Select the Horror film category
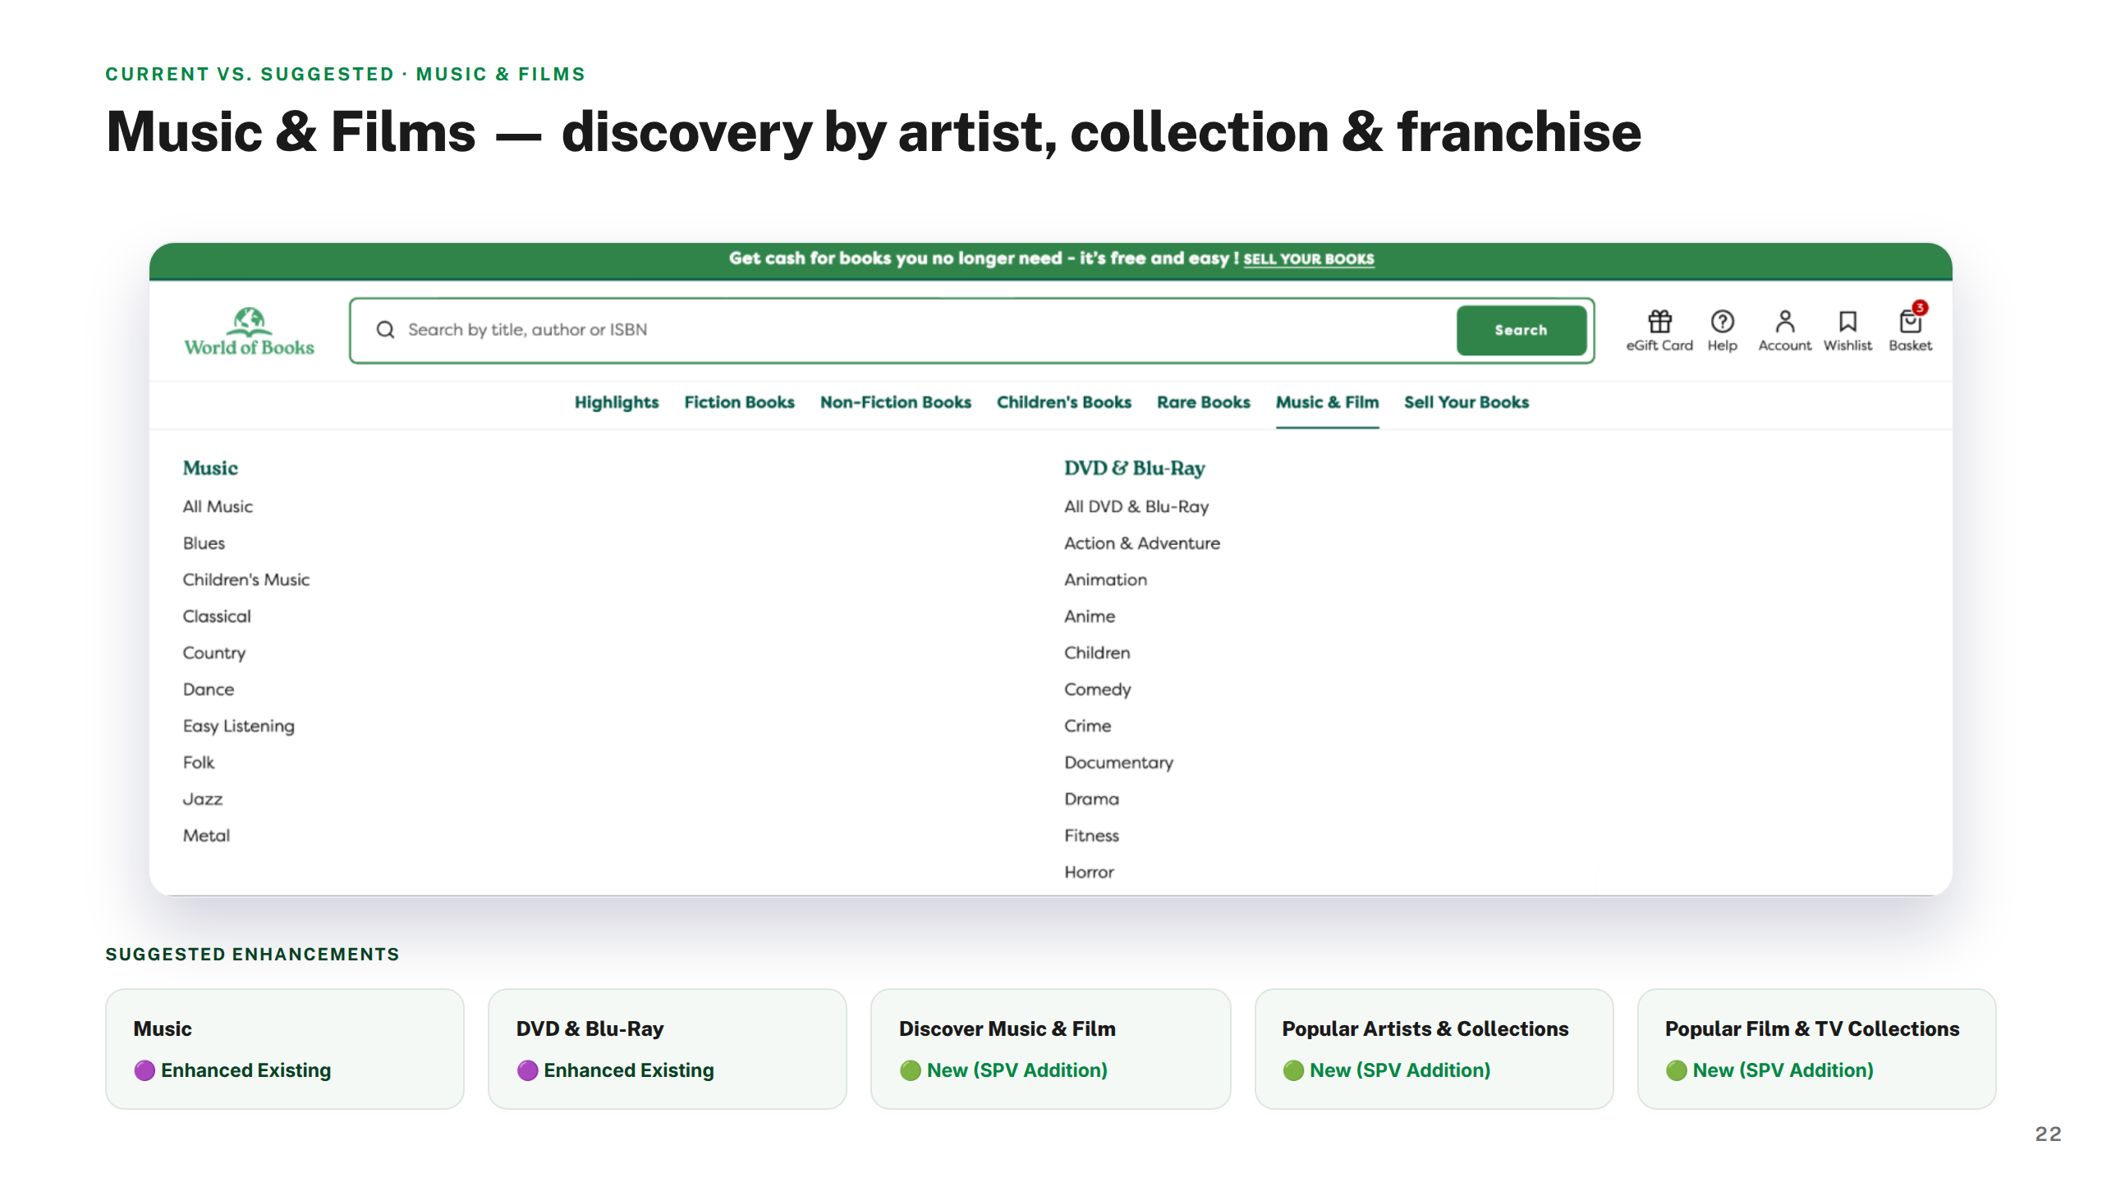This screenshot has height=1182, width=2102. [x=1089, y=873]
